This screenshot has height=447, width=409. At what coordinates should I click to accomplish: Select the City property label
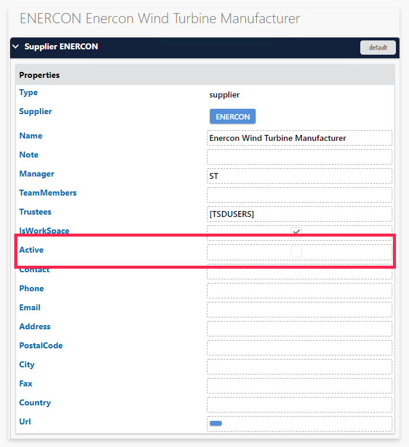click(27, 365)
